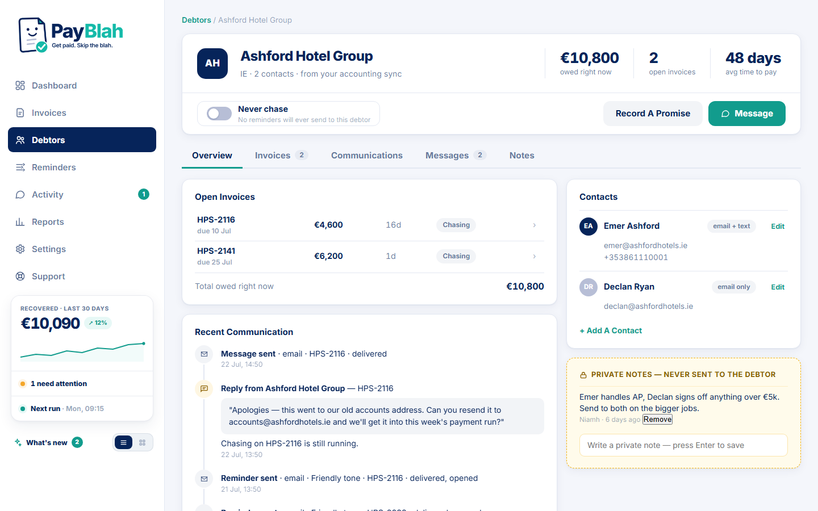The image size is (818, 511).
Task: Open Support in the sidebar
Action: coord(82,276)
